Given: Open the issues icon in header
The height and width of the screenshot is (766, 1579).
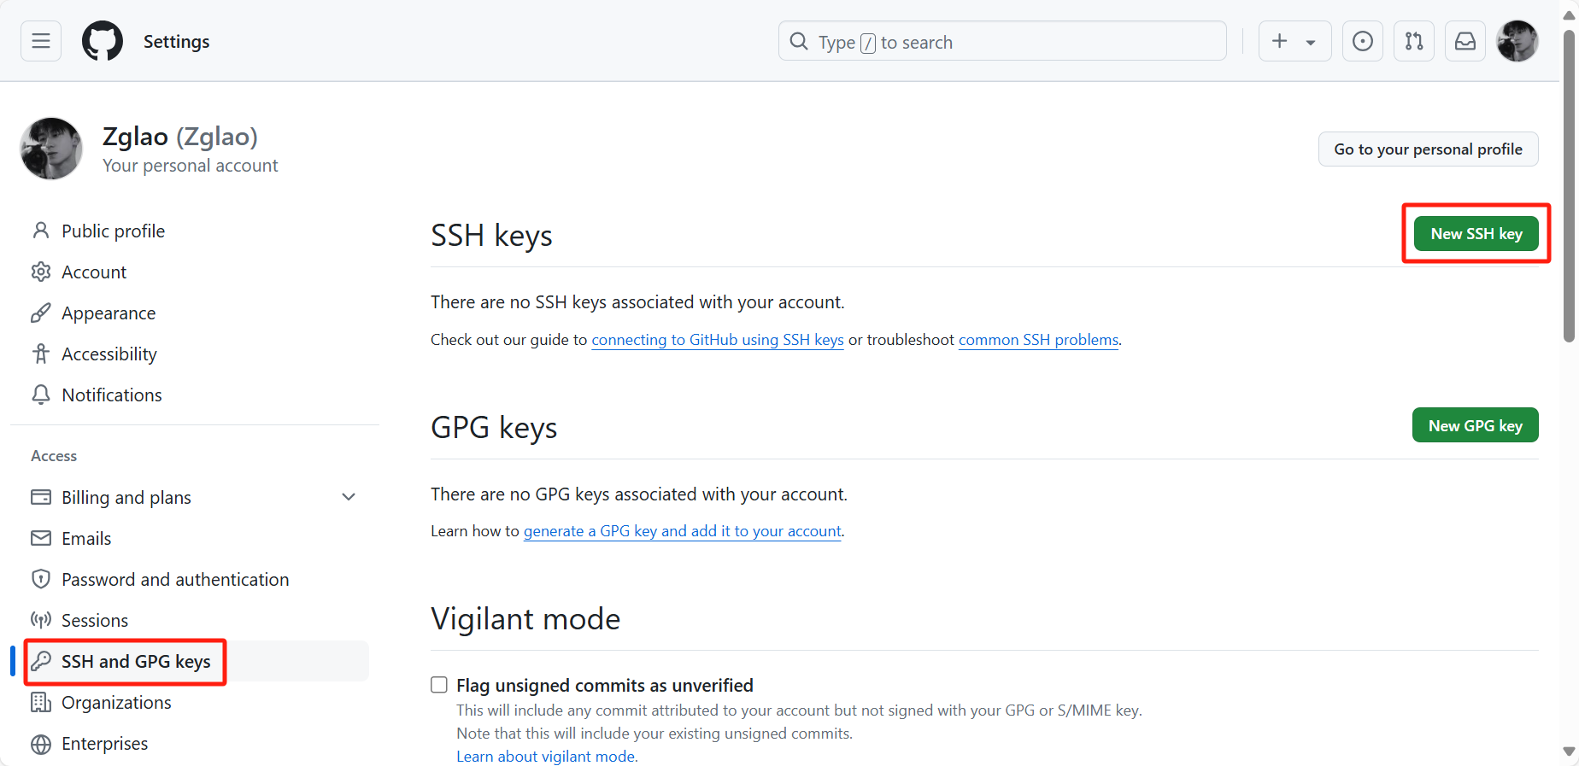Looking at the screenshot, I should 1363,41.
